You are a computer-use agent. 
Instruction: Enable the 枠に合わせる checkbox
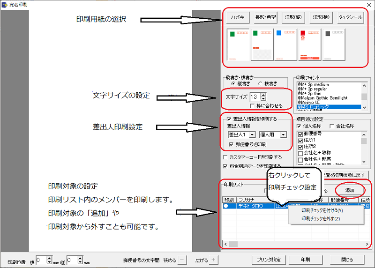point(252,106)
